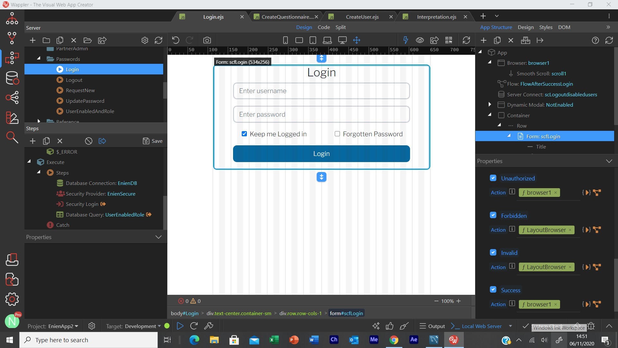This screenshot has width=618, height=348.
Task: Toggle the eye preview icon
Action: click(x=420, y=40)
